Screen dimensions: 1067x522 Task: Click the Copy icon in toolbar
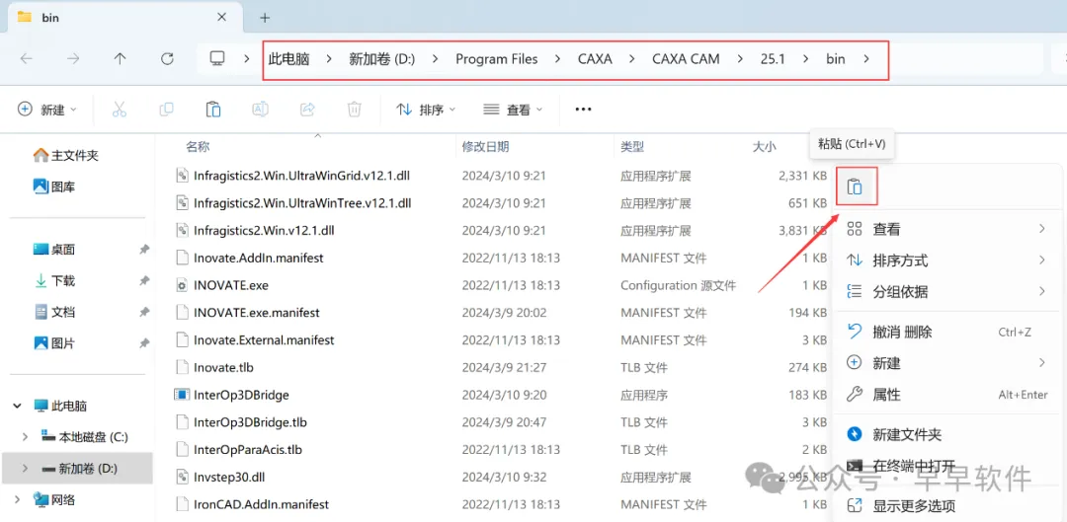pyautogui.click(x=166, y=110)
